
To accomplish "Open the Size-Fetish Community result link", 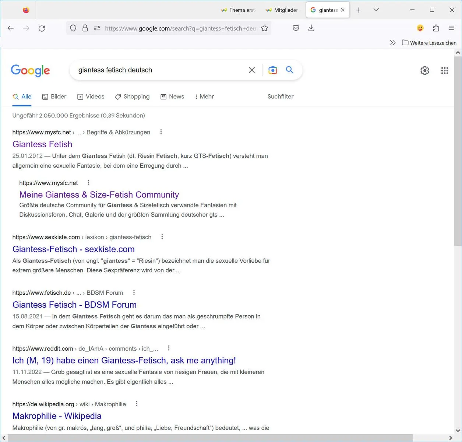I will (x=99, y=195).
